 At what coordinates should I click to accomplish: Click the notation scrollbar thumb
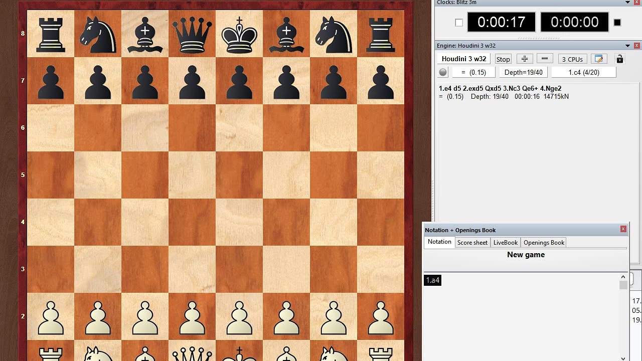pos(623,285)
